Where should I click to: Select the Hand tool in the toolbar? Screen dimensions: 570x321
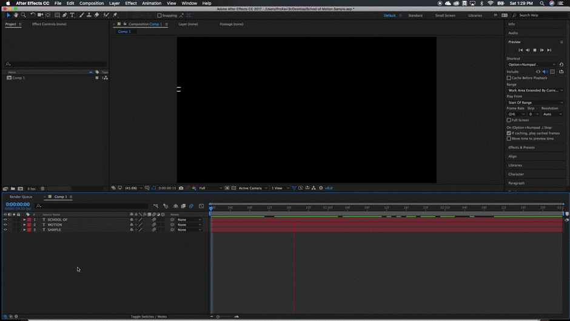[x=16, y=15]
